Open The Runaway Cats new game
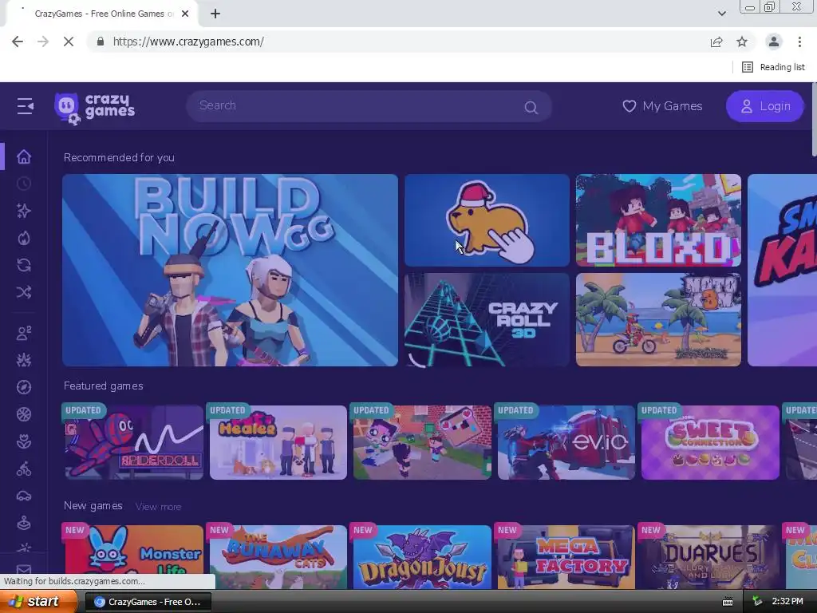Viewport: 817px width, 613px height. [x=278, y=556]
